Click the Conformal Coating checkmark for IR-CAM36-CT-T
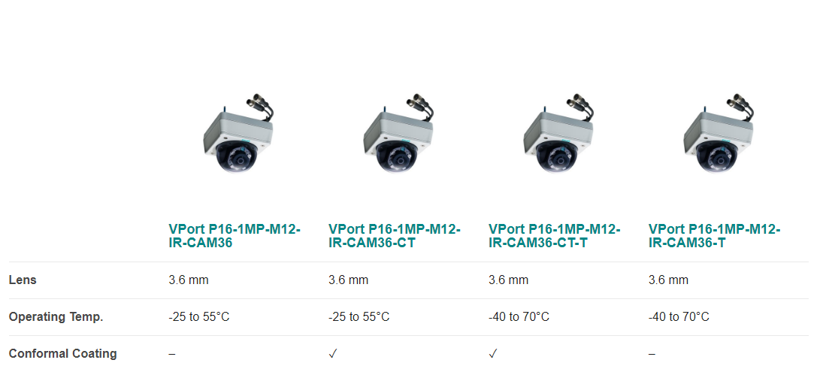The image size is (826, 369). [x=492, y=354]
